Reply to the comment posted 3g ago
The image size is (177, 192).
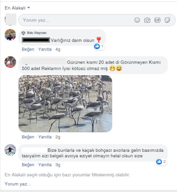45,165
